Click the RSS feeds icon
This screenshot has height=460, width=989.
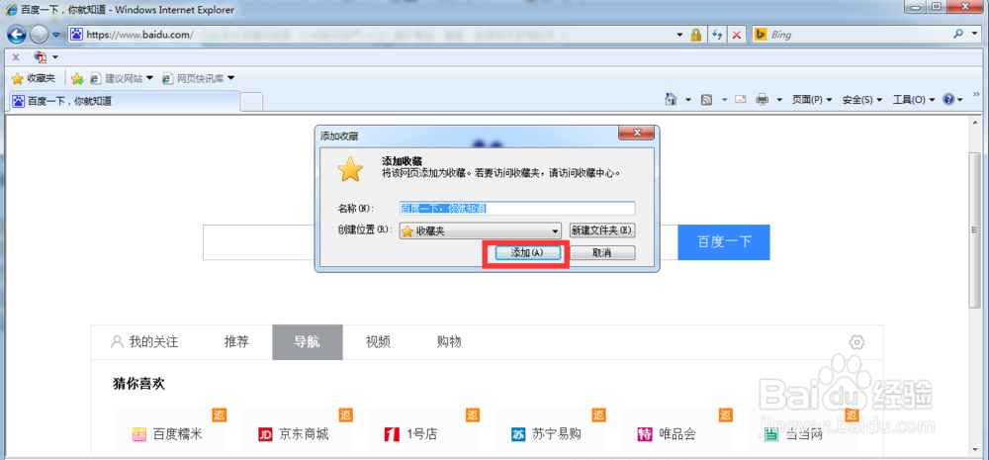[707, 100]
